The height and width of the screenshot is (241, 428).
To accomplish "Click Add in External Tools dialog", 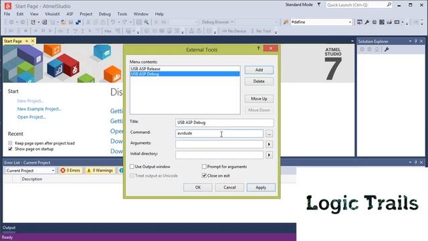I will click(x=259, y=70).
